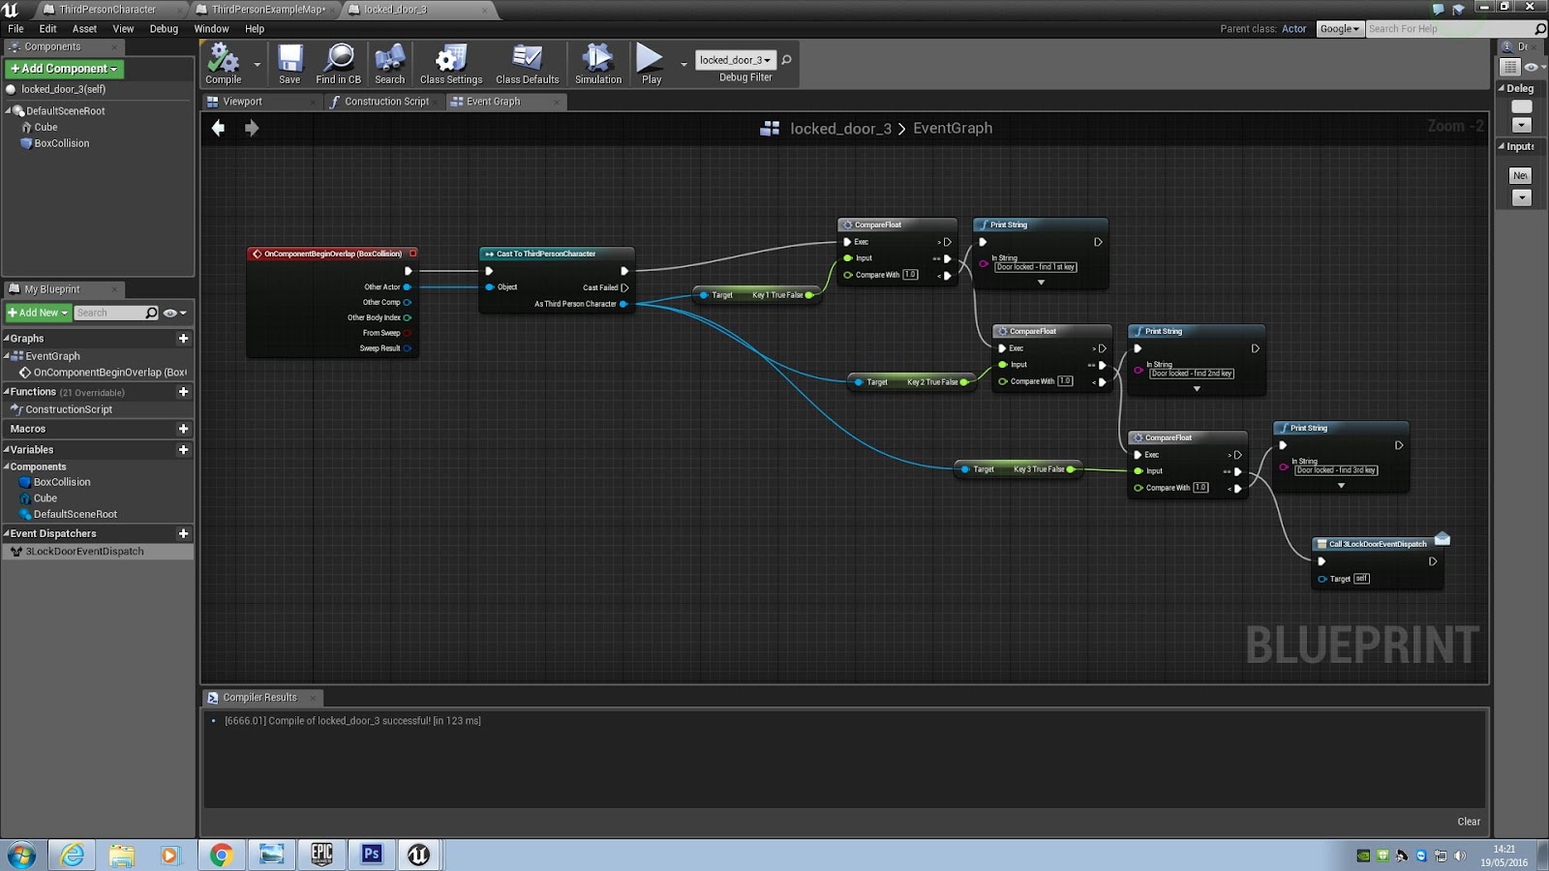The width and height of the screenshot is (1549, 871).
Task: Compile the blueprint
Action: point(224,64)
